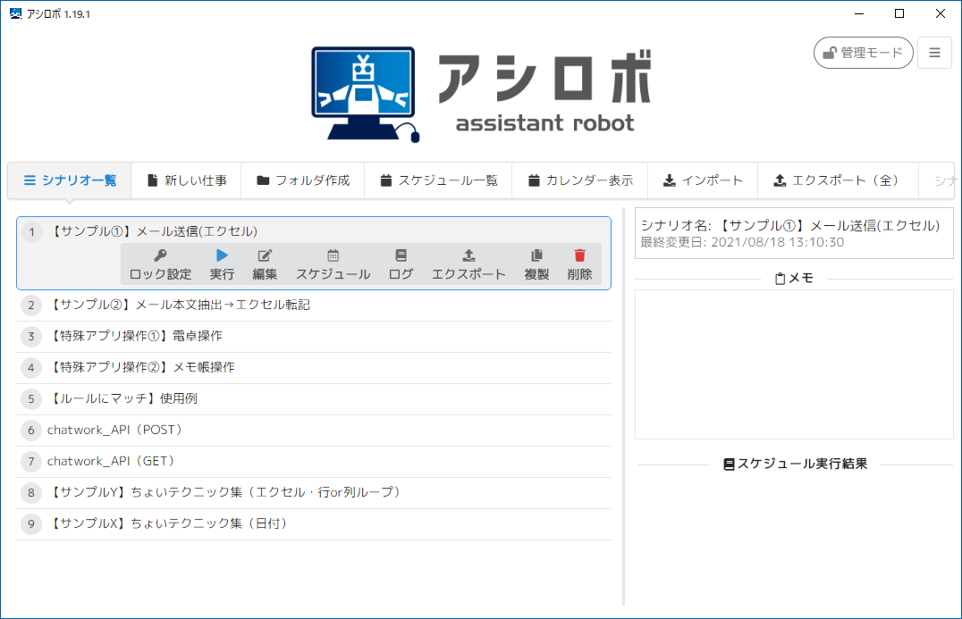Open the スケジュール calendar icon for scenario 1
Screen dimensions: 962x619
[333, 255]
